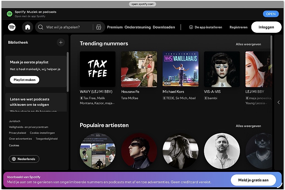Open the Premium menu item
This screenshot has width=285, height=190.
(115, 27)
